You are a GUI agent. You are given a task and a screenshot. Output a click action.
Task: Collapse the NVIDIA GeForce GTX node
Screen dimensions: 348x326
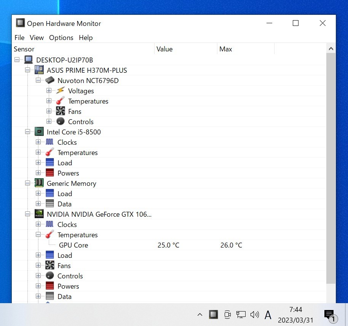pos(27,214)
